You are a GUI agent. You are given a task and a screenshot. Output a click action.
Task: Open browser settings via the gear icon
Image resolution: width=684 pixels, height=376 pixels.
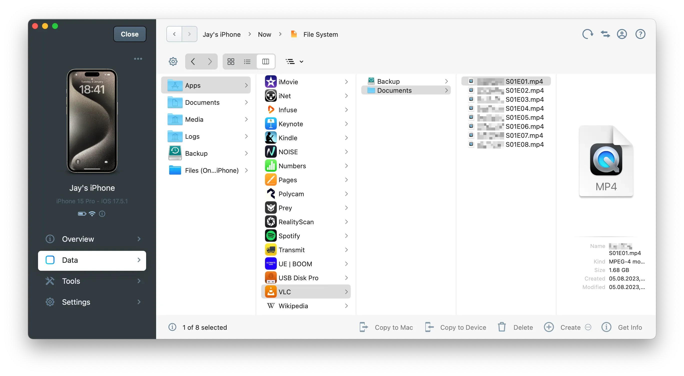[173, 61]
